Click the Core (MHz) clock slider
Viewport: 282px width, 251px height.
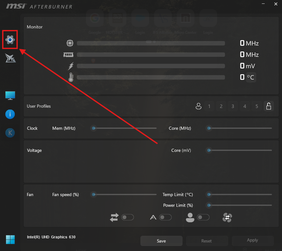tap(239, 128)
